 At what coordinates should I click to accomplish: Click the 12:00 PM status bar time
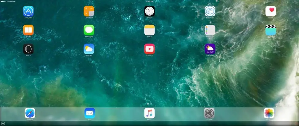point(149,1)
